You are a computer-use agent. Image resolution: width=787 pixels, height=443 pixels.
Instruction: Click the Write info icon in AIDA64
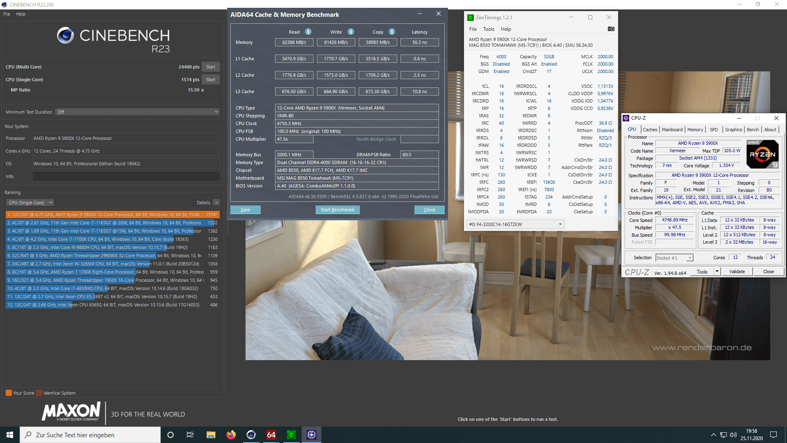coord(351,32)
